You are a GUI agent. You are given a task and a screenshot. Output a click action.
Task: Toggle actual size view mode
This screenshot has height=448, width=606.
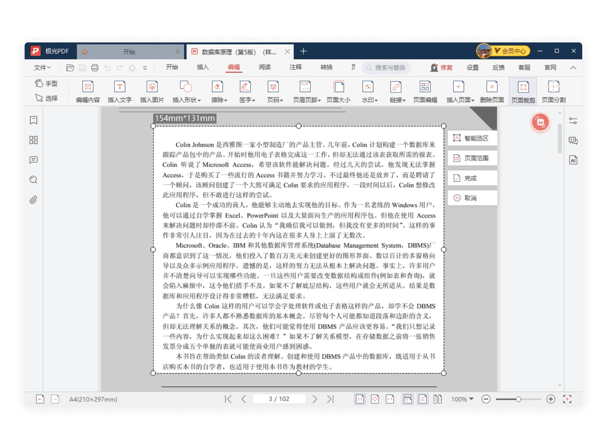point(360,399)
